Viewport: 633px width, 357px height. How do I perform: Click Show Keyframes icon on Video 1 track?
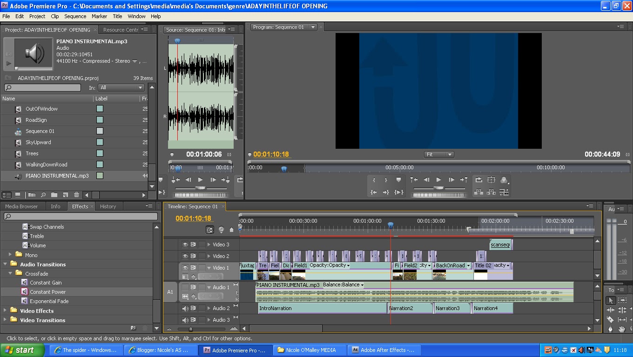[194, 277]
